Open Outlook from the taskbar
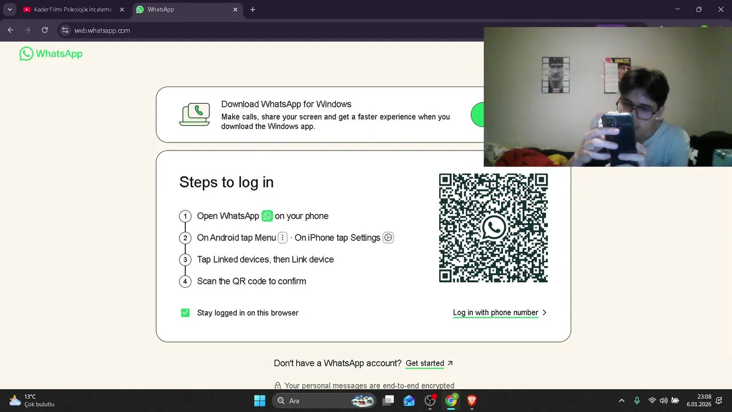 [x=409, y=401]
